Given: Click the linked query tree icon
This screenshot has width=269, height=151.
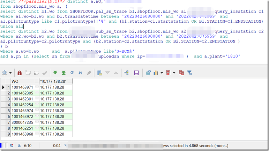Looking at the screenshot, I should click(x=126, y=73).
